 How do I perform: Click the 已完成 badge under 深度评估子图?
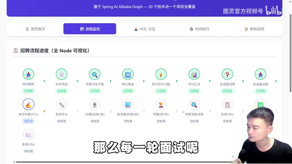[95, 91]
